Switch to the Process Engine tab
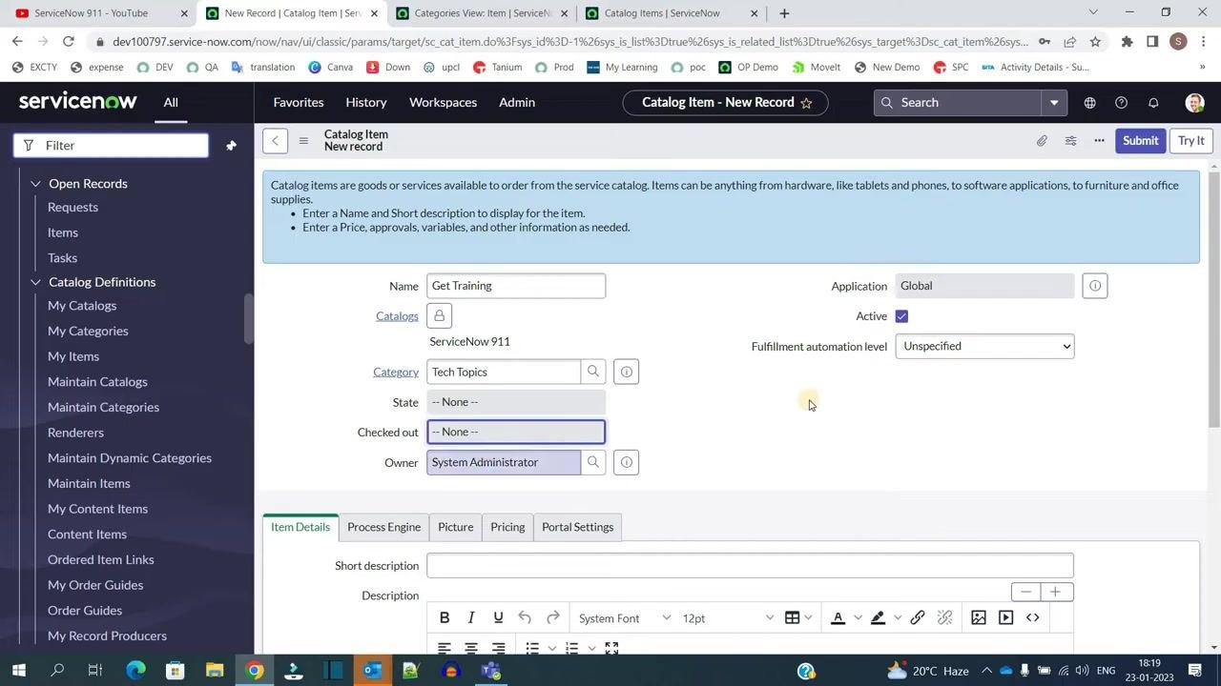 (383, 527)
